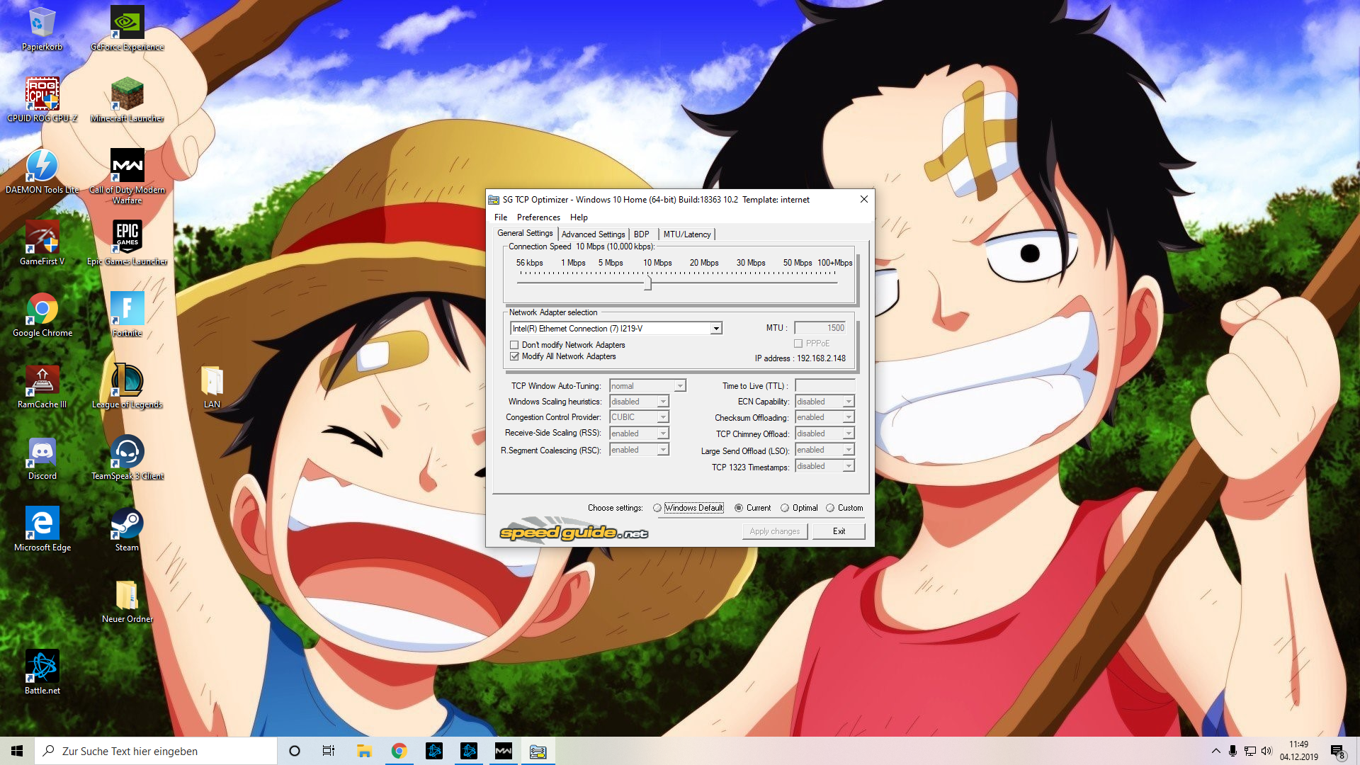The image size is (1360, 765).
Task: Select the GeForce Experience desktop icon
Action: [x=127, y=24]
